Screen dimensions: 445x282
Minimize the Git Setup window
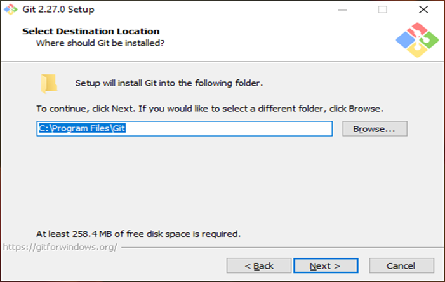pyautogui.click(x=342, y=10)
